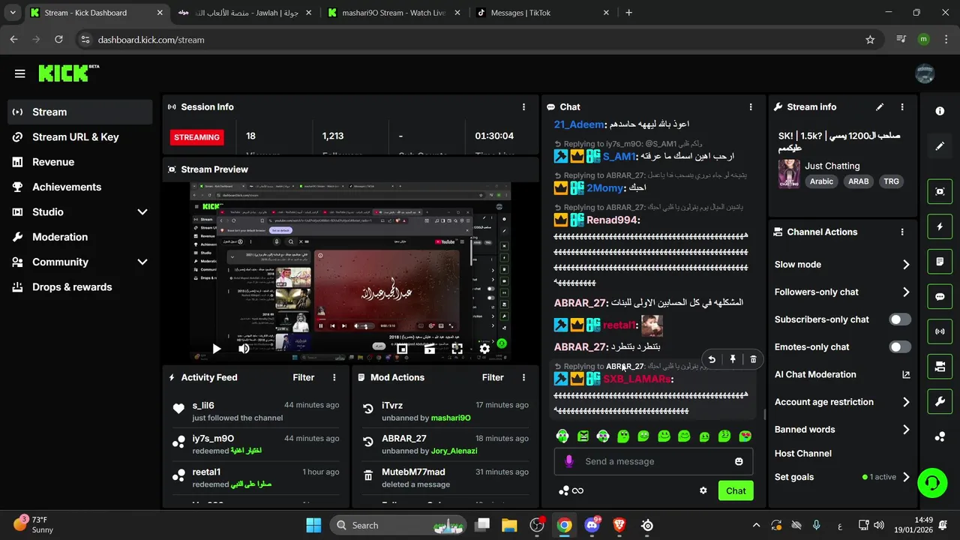Open the green headset support button
The height and width of the screenshot is (540, 960).
tap(932, 482)
